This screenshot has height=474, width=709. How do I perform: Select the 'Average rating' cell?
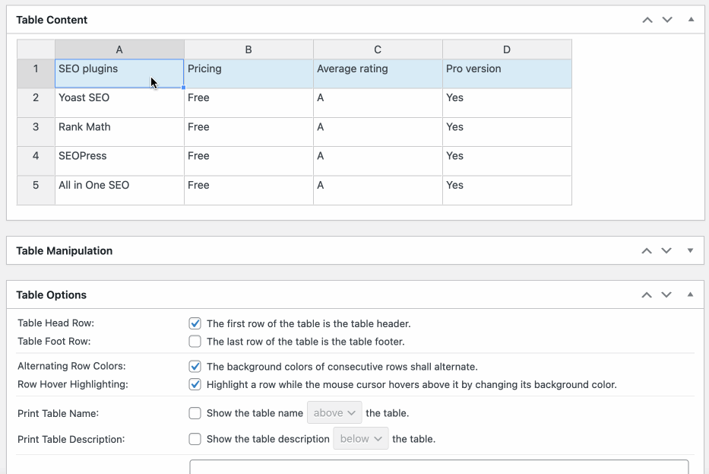(x=378, y=73)
